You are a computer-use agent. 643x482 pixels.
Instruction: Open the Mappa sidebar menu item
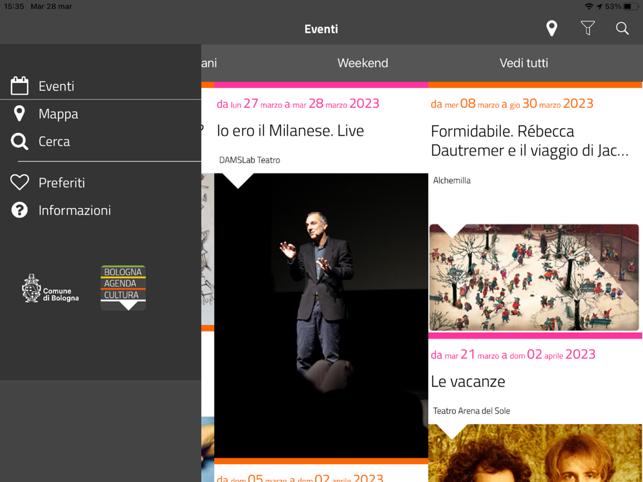pyautogui.click(x=100, y=114)
